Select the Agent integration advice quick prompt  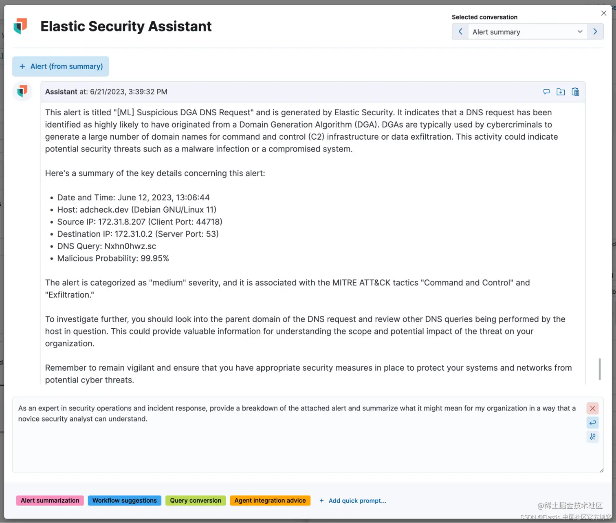[x=270, y=501]
